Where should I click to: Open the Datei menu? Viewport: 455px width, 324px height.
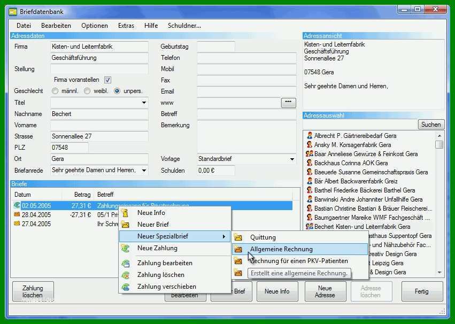24,26
